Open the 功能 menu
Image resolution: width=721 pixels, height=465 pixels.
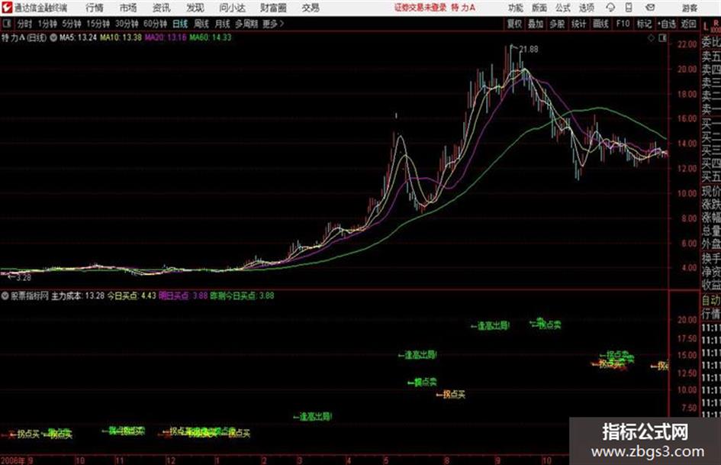point(516,8)
